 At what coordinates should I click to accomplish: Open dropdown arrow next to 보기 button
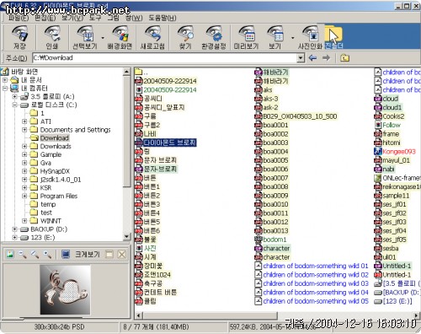293,38
